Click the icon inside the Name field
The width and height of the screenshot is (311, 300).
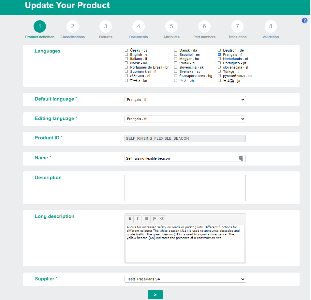[x=241, y=158]
